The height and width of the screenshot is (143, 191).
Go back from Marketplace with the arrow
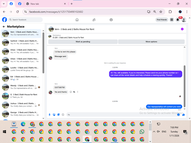pyautogui.click(x=4, y=27)
